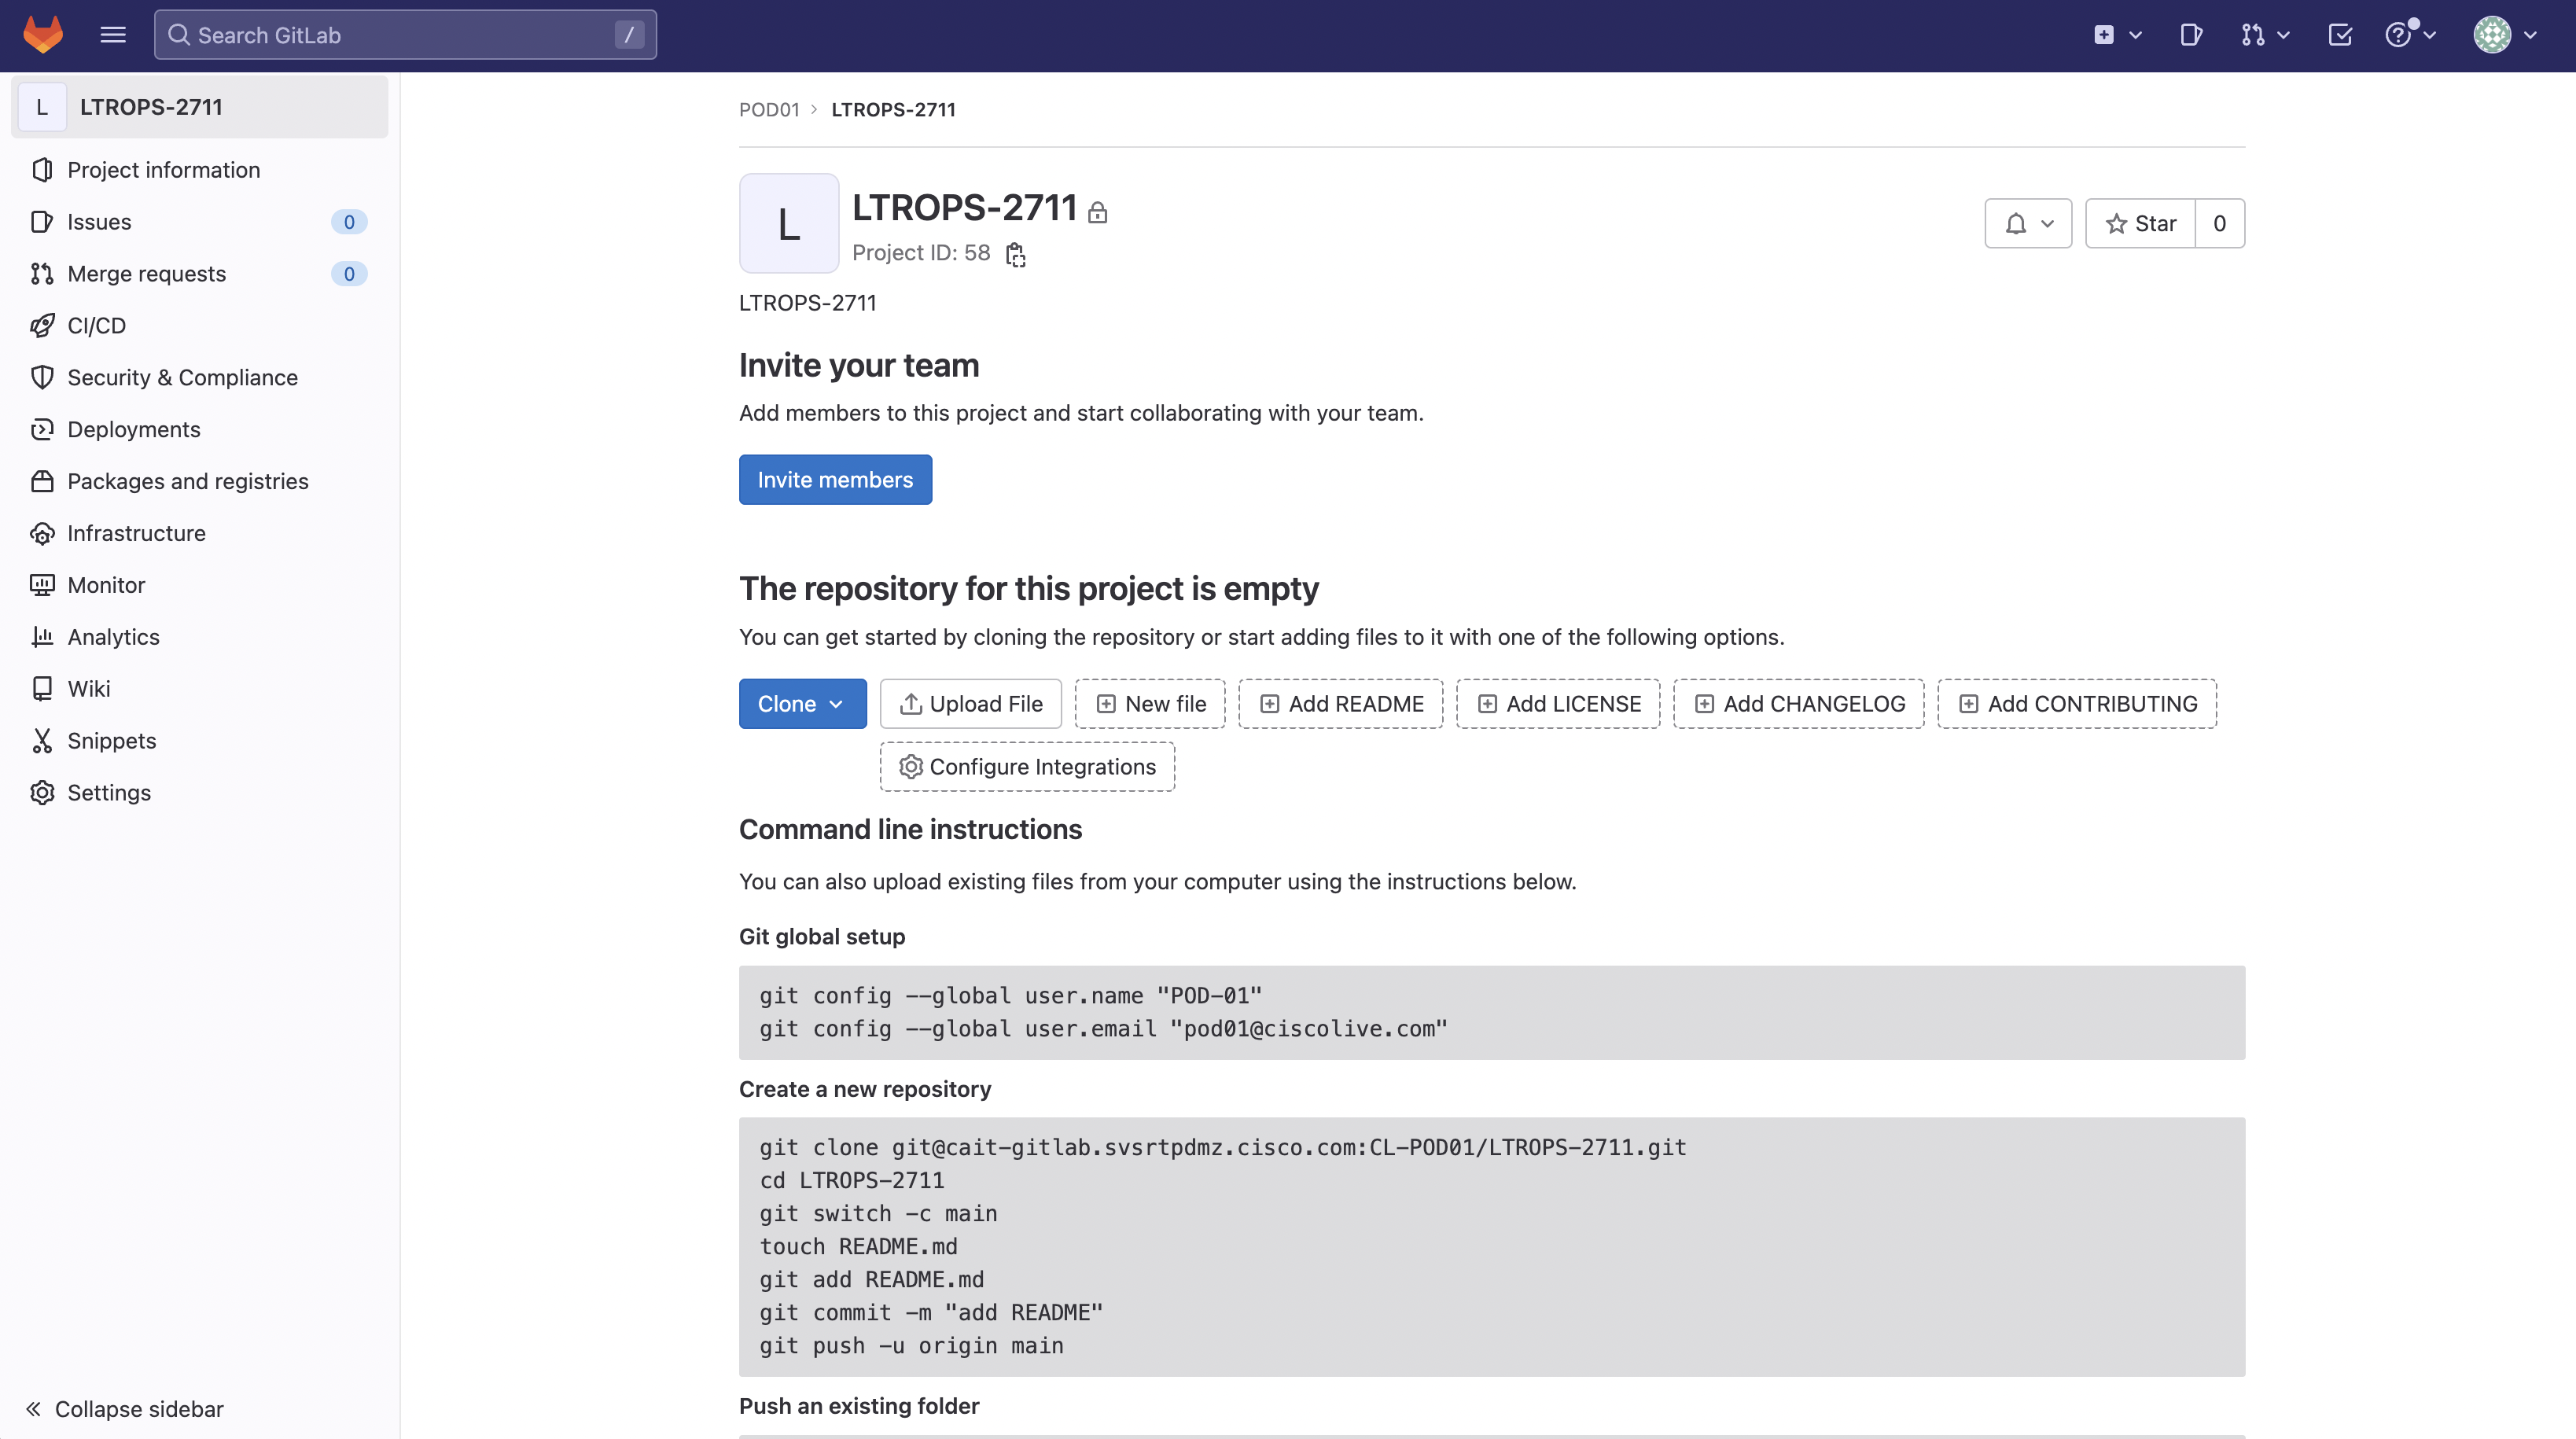Click the 'git push -u origin main' line
2576x1439 pixels.
coord(911,1346)
